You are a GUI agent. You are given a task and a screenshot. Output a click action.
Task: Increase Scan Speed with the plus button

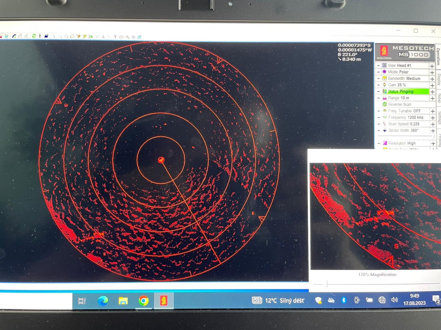433,124
